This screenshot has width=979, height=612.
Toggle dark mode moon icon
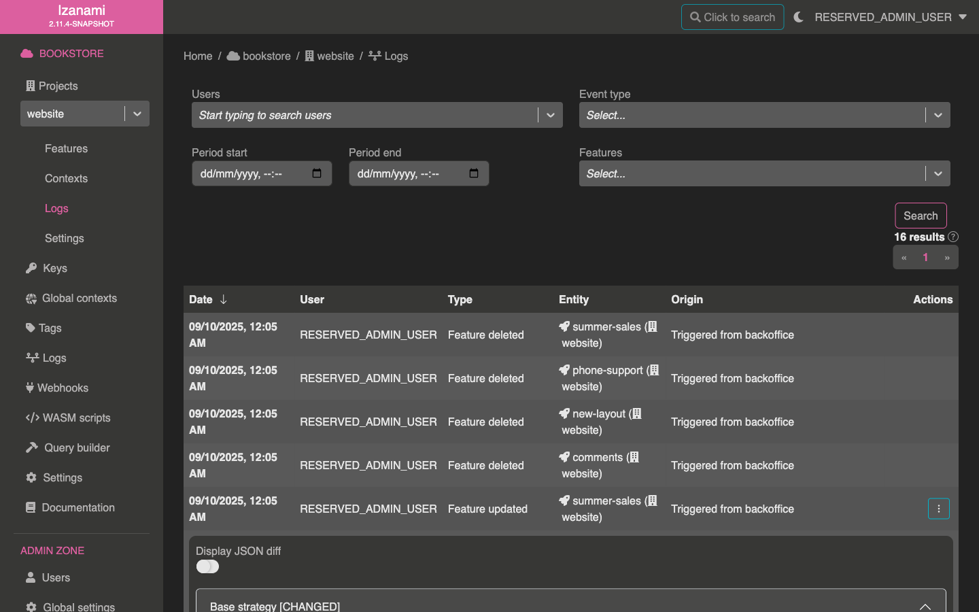pos(798,17)
